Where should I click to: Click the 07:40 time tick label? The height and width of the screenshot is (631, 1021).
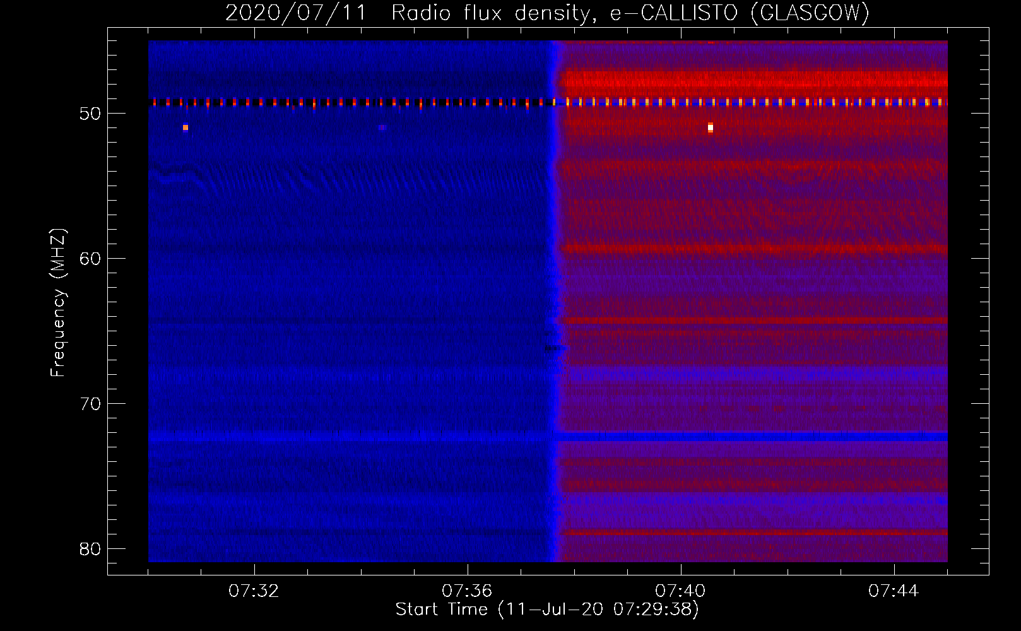click(x=680, y=591)
